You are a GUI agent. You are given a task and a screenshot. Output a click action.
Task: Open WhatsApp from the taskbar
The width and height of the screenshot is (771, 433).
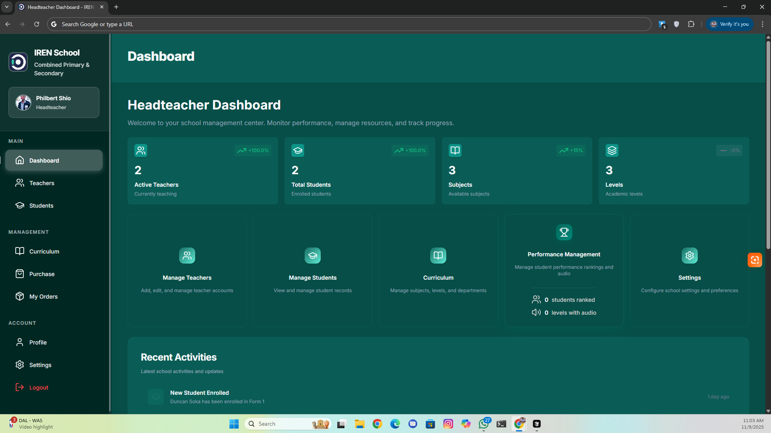pyautogui.click(x=483, y=424)
